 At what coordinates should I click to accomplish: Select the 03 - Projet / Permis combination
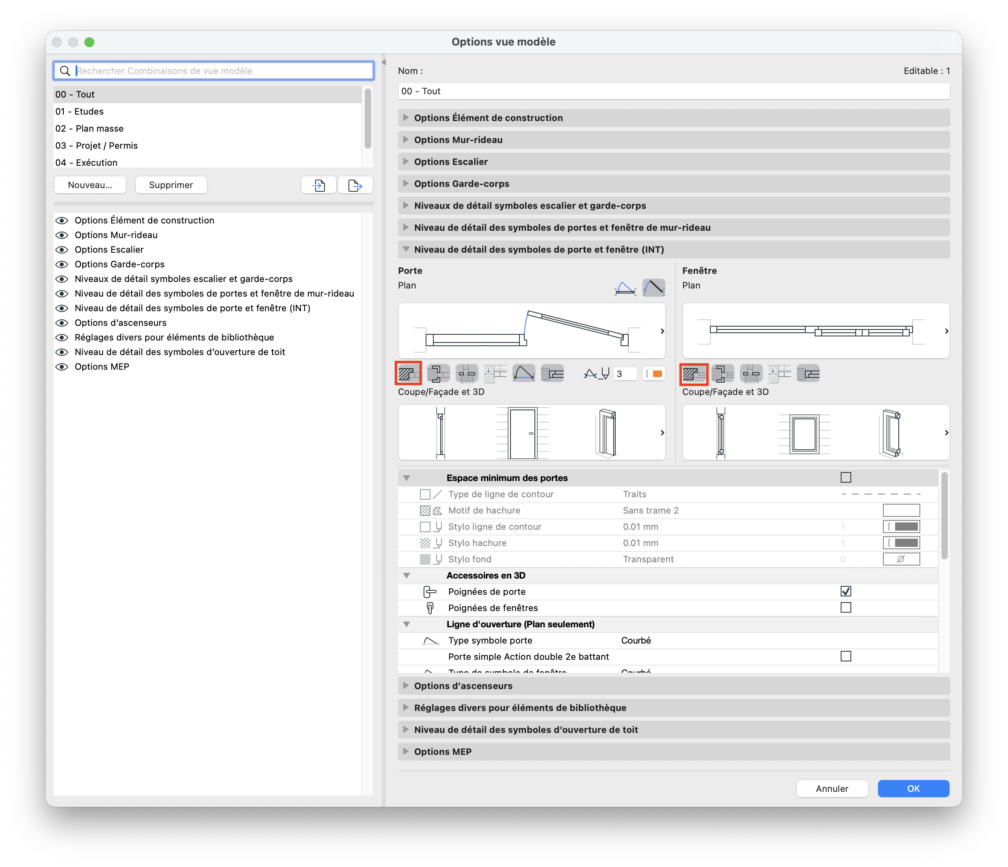[x=207, y=145]
